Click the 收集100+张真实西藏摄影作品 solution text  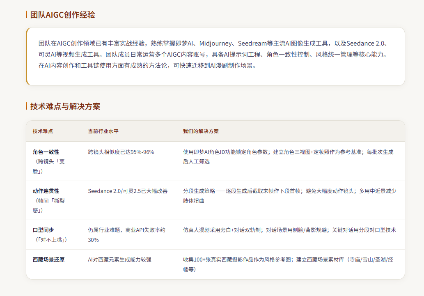click(x=288, y=264)
